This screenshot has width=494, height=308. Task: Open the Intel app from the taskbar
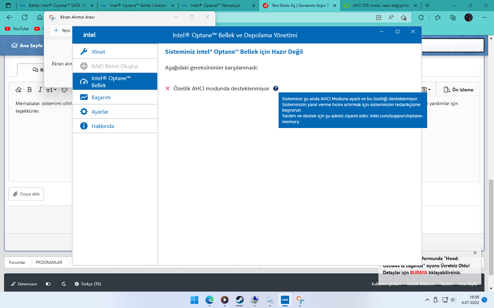(x=285, y=300)
